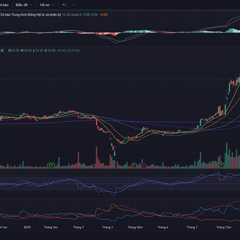Click the Tháng Tám time axis label
The height and width of the screenshot is (240, 240).
[224, 227]
